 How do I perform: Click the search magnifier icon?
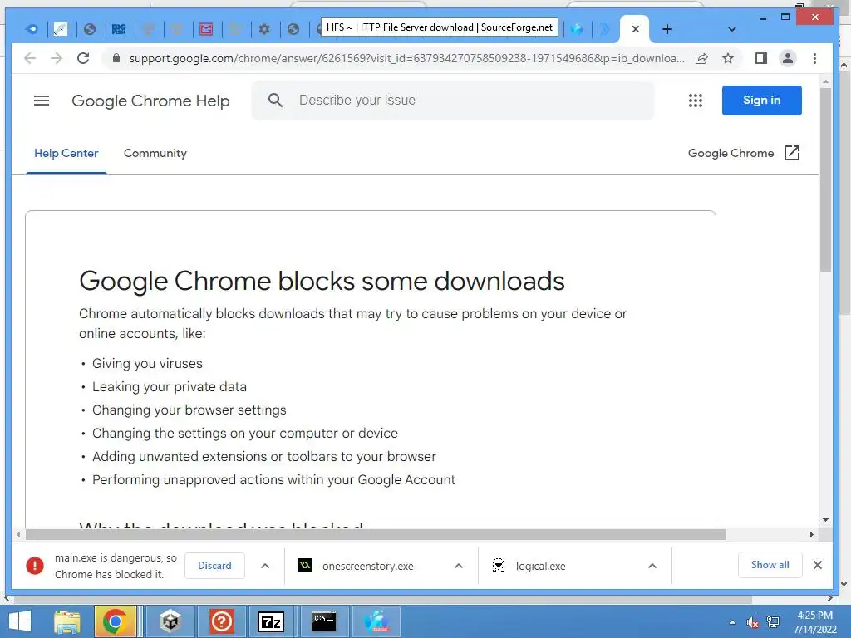point(275,100)
